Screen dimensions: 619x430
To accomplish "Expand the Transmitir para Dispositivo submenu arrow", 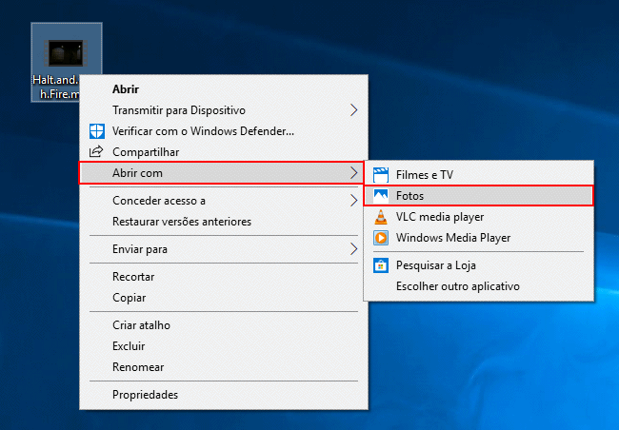I will coord(353,110).
